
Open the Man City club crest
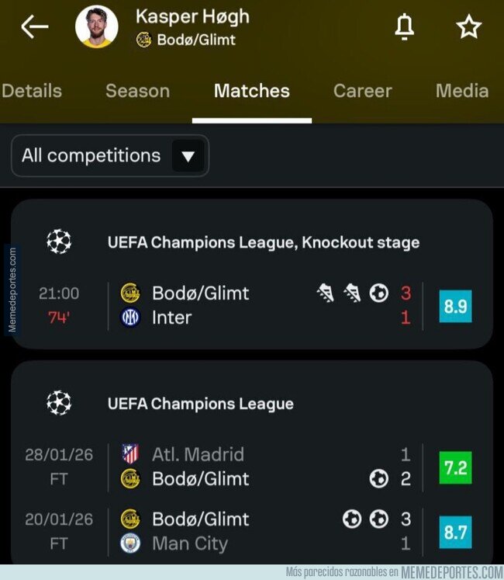[130, 543]
